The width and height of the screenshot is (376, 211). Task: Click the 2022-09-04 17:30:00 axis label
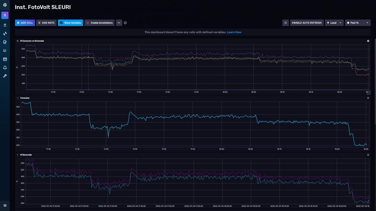(x=50, y=206)
